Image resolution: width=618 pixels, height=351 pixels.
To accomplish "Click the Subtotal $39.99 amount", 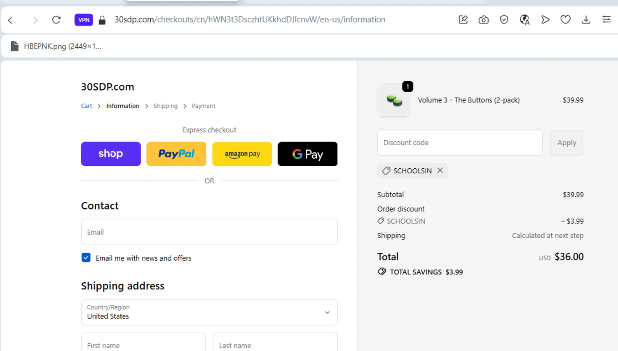I will click(573, 195).
